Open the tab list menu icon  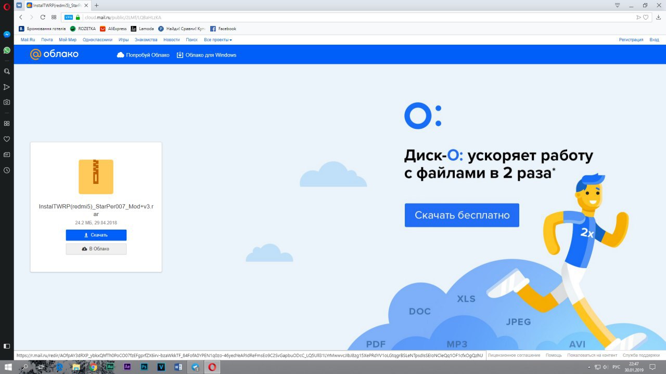pos(618,5)
